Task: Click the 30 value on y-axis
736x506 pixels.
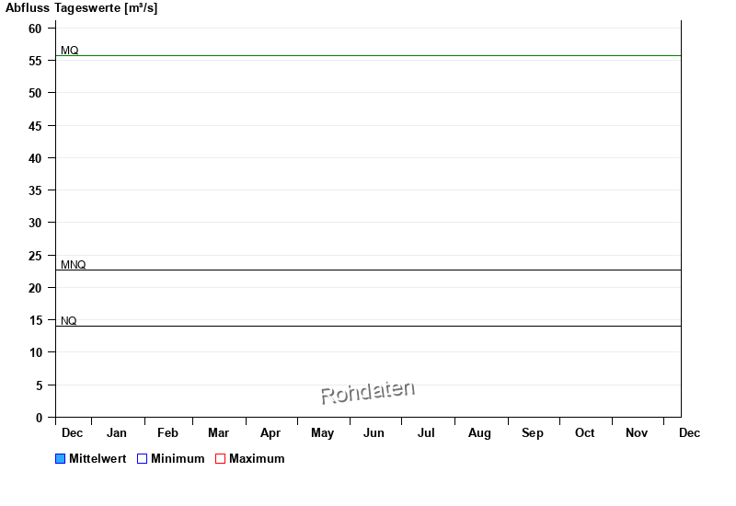Action: tap(36, 223)
